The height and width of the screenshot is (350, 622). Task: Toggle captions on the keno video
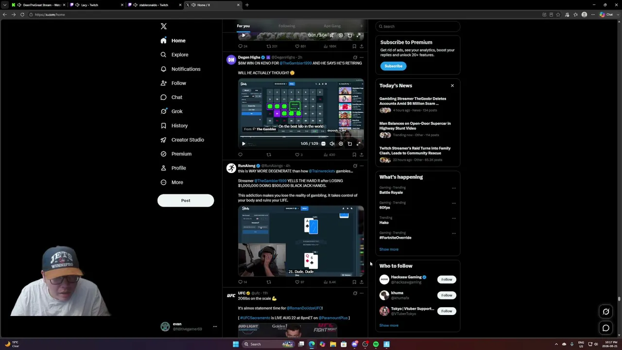[x=323, y=144]
